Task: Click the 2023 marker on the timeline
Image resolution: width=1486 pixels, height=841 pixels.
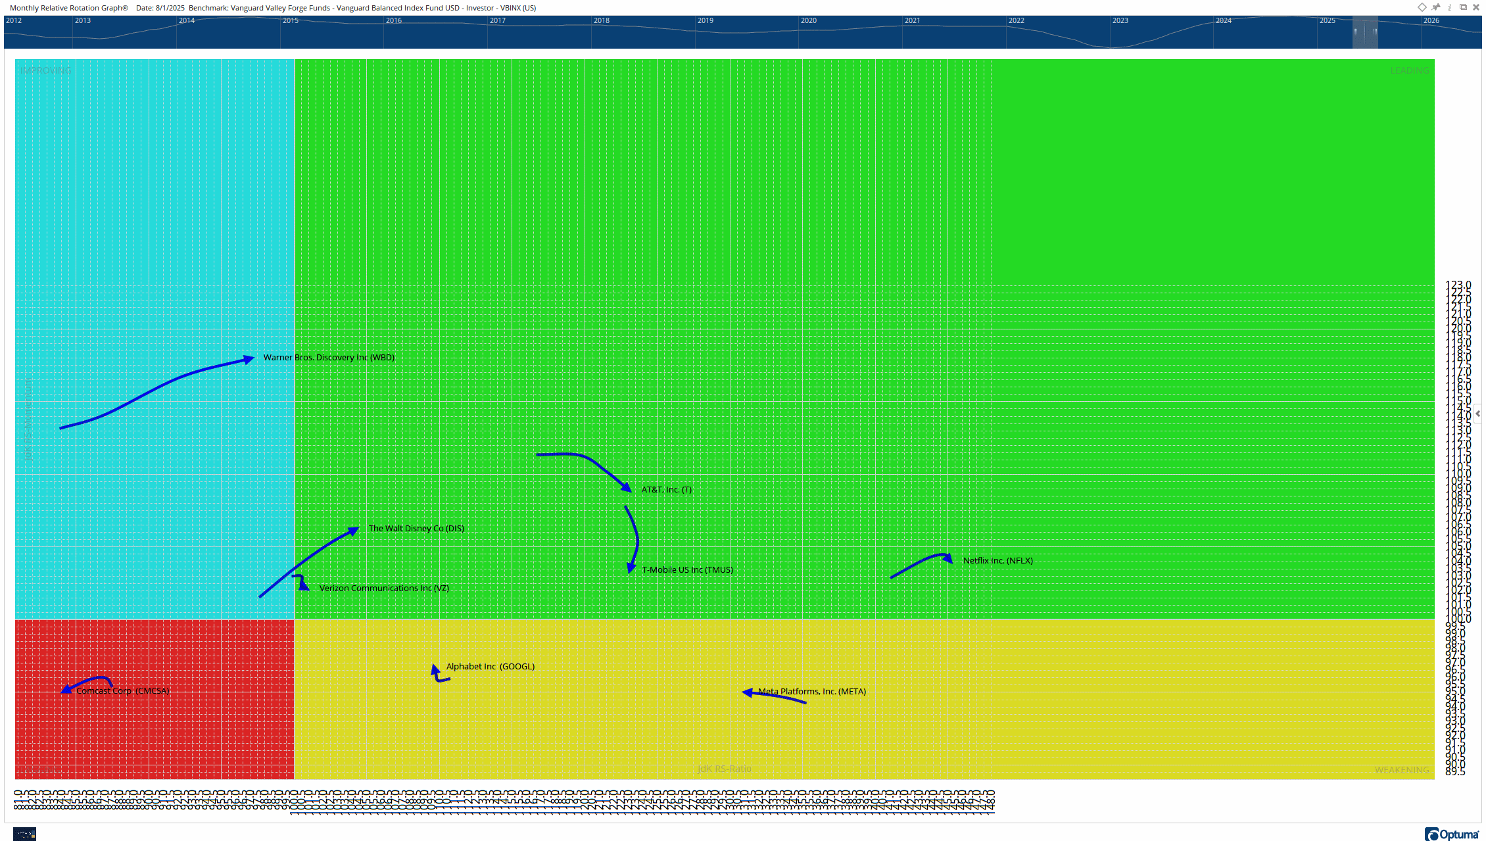Action: [1120, 20]
